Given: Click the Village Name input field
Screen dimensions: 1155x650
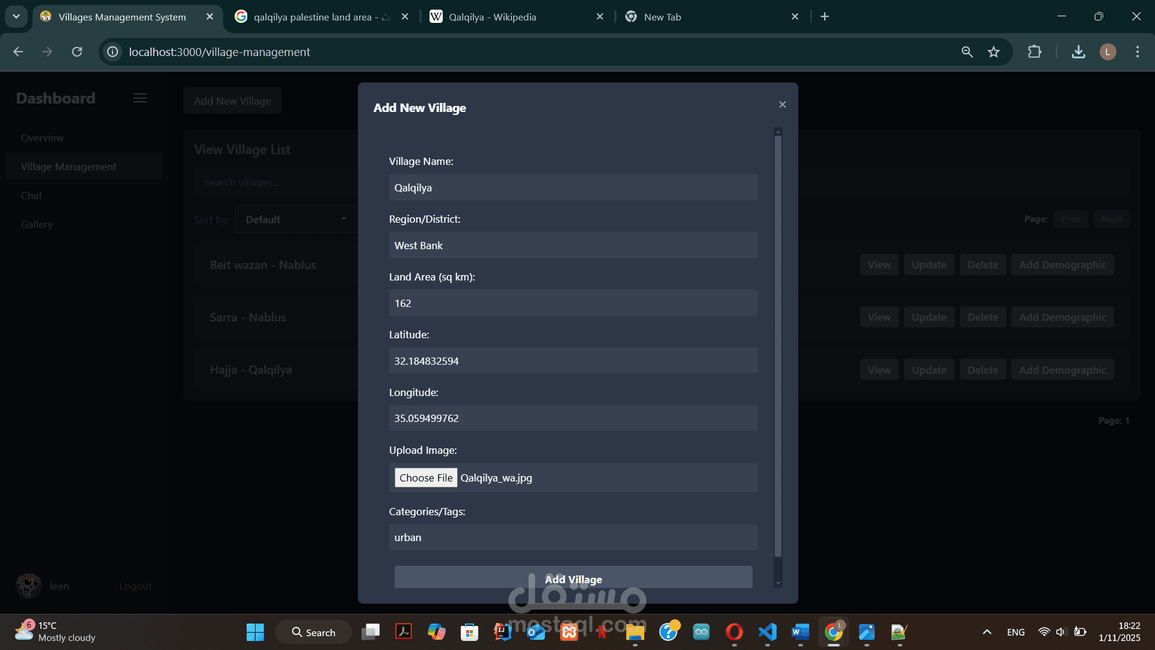Looking at the screenshot, I should click(573, 188).
